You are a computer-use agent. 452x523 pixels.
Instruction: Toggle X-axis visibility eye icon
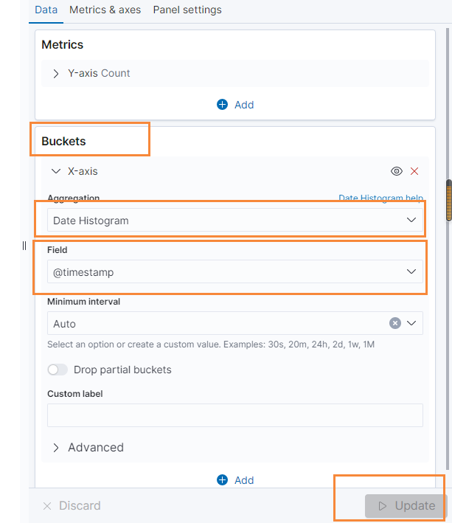point(397,171)
